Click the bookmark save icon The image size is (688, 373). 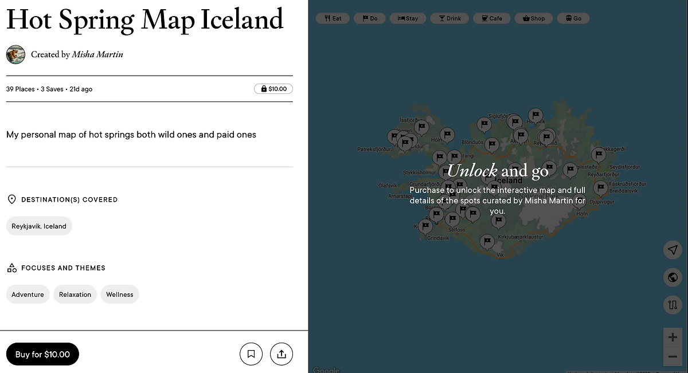[251, 354]
